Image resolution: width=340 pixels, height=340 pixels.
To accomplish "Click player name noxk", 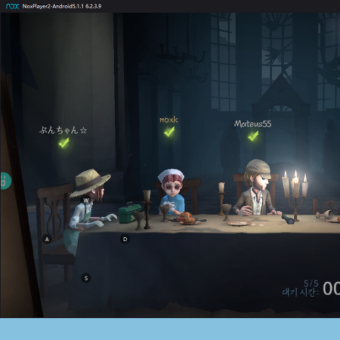I will pos(168,119).
